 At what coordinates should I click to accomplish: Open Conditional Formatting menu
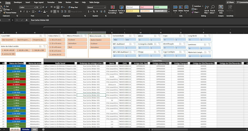[113, 9]
